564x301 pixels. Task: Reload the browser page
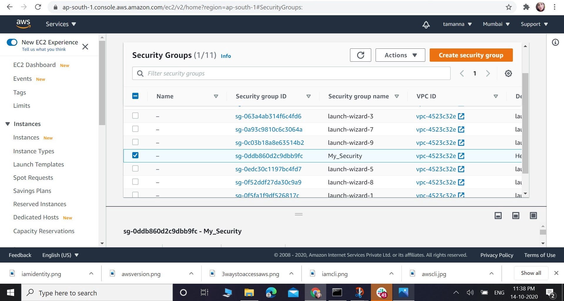(38, 7)
